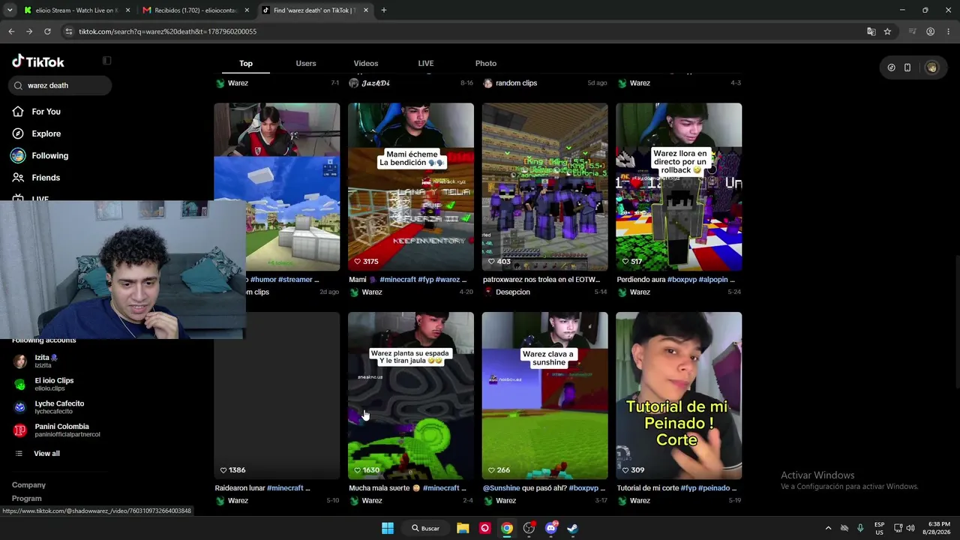Toggle the microphone tray icon

coord(860,528)
